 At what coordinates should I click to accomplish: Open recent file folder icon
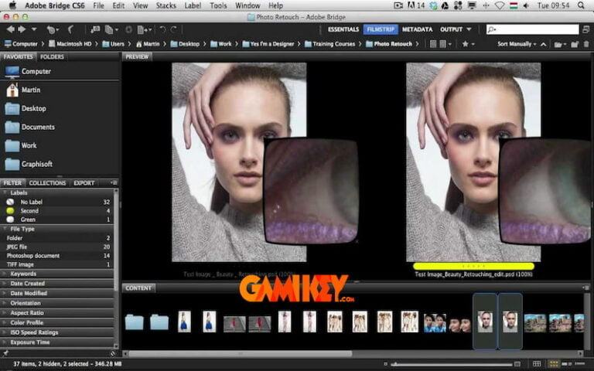(559, 44)
